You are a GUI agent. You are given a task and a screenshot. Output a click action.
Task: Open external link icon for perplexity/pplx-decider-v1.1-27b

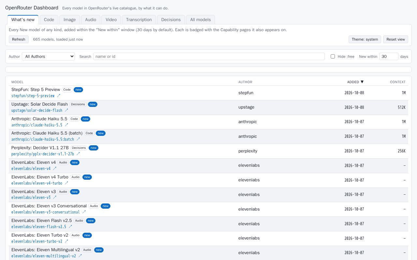tap(78, 154)
